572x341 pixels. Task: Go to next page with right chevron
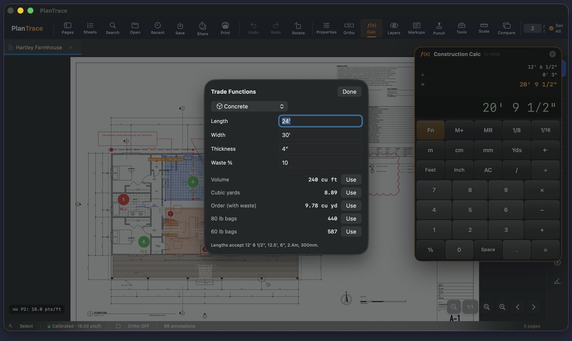(533, 307)
